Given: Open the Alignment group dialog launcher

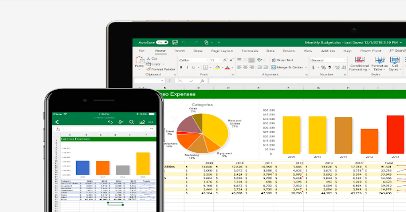Looking at the screenshot, I should pyautogui.click(x=306, y=75).
